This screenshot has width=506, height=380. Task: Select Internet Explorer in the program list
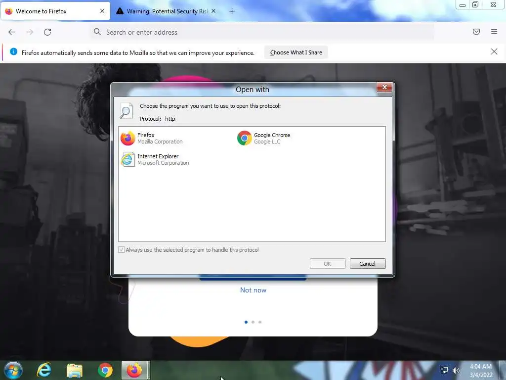[155, 160]
